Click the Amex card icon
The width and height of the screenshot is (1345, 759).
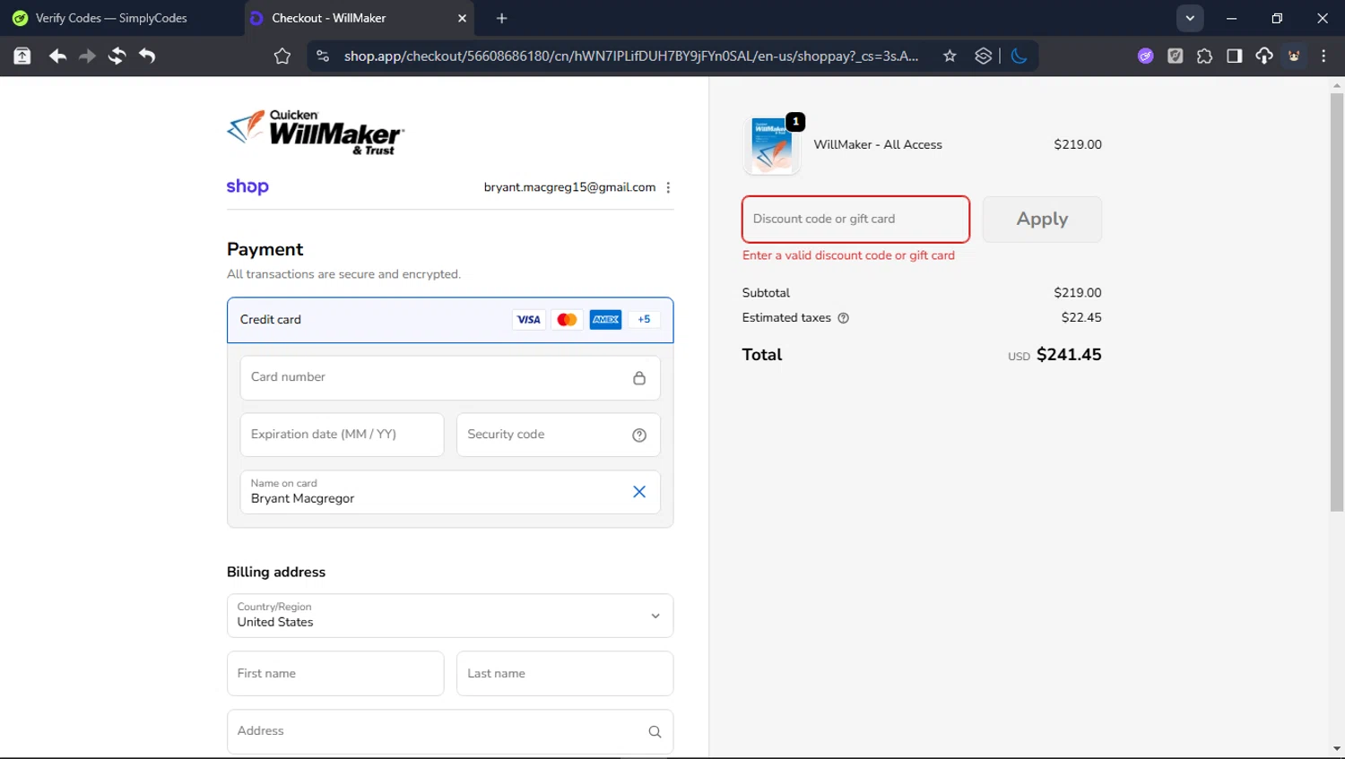[605, 320]
